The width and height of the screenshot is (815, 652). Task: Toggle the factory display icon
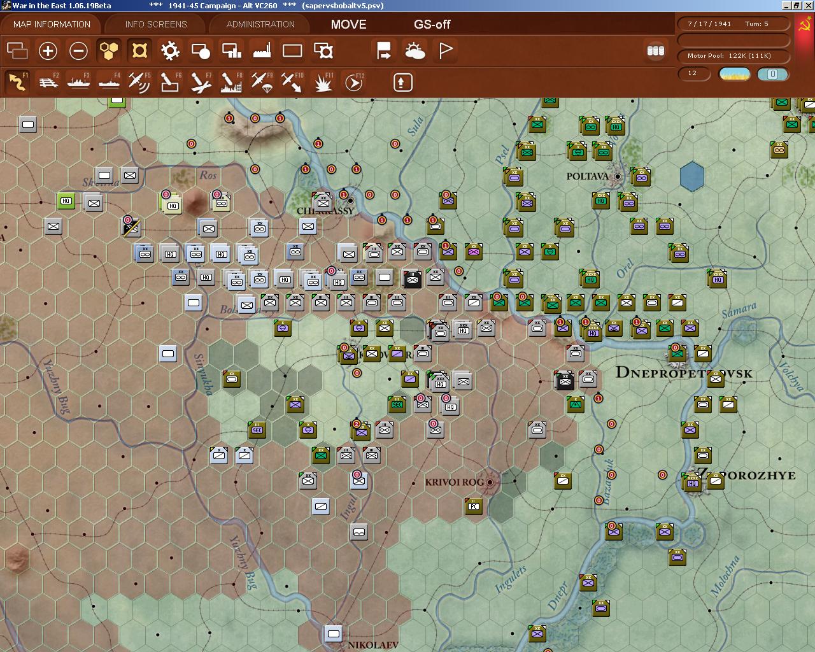pyautogui.click(x=262, y=50)
